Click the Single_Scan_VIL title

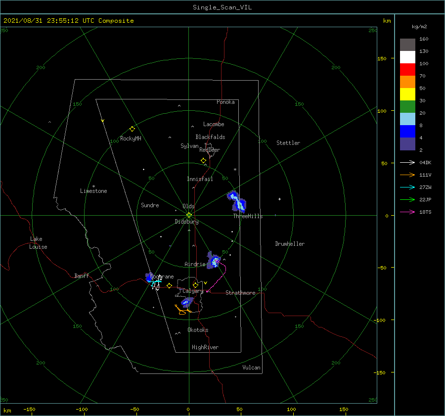pyautogui.click(x=222, y=7)
